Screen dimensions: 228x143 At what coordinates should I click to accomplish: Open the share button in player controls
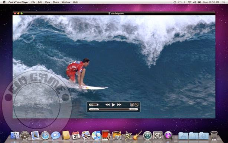pos(132,105)
